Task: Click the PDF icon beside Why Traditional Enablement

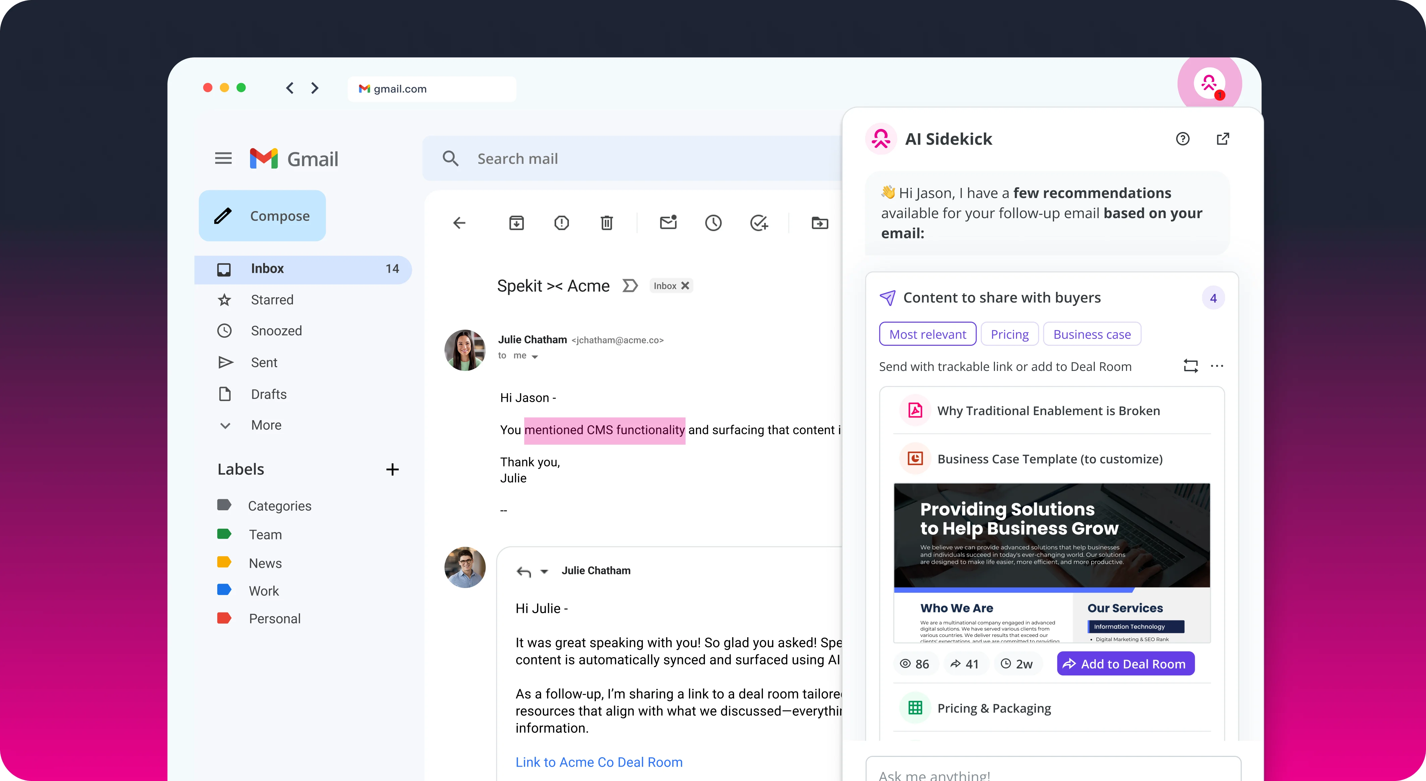Action: [915, 410]
